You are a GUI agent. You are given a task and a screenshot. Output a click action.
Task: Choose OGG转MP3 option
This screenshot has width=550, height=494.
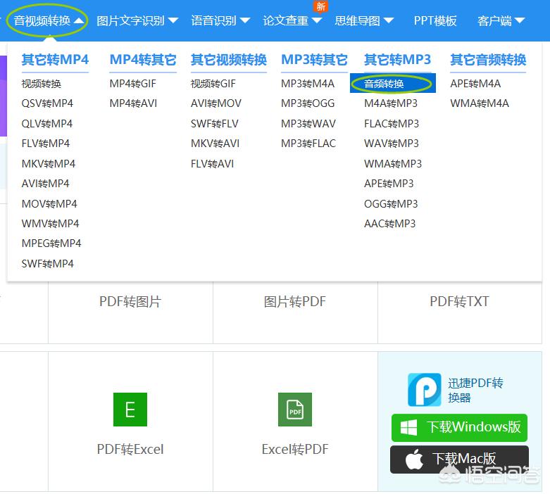391,203
